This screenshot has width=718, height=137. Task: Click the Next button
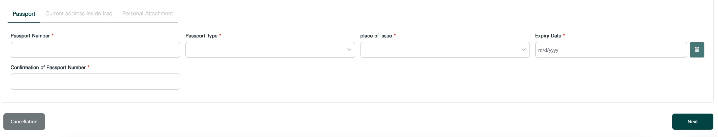pyautogui.click(x=692, y=122)
